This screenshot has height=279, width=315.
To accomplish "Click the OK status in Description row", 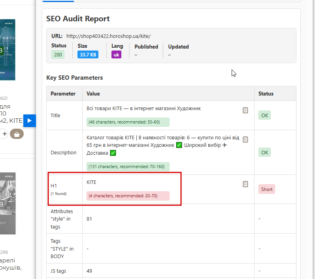I will (264, 152).
